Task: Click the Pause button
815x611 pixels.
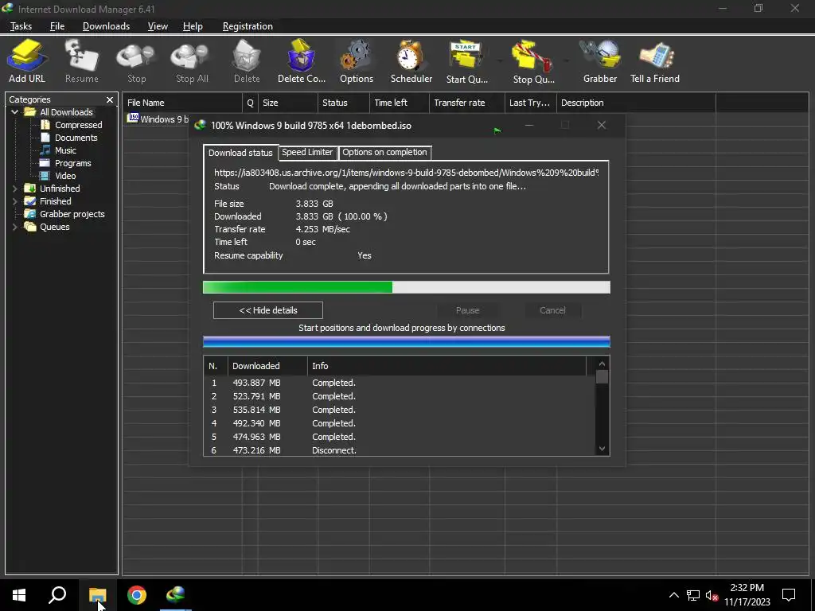Action: pos(467,310)
